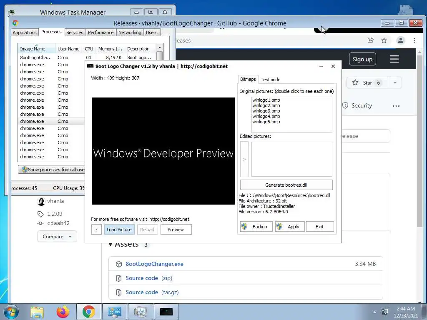Sort processes by CPU column
This screenshot has height=320, width=427.
tap(89, 49)
